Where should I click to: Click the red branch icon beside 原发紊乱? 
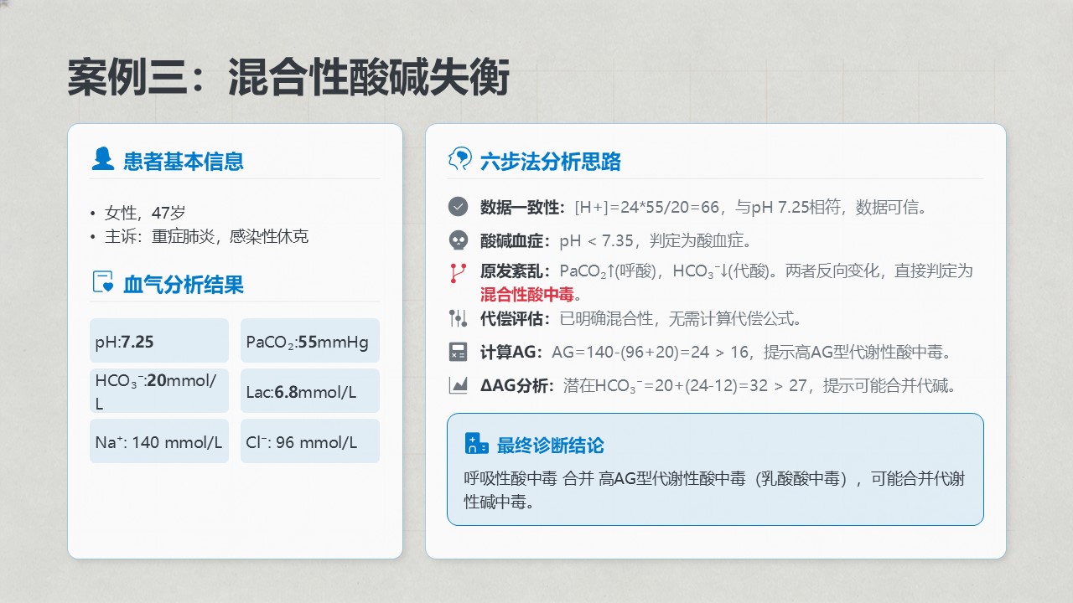(458, 272)
